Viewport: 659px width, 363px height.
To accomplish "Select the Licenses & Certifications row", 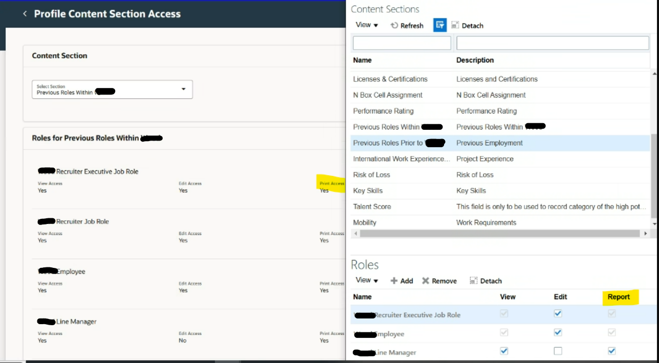I will point(390,79).
